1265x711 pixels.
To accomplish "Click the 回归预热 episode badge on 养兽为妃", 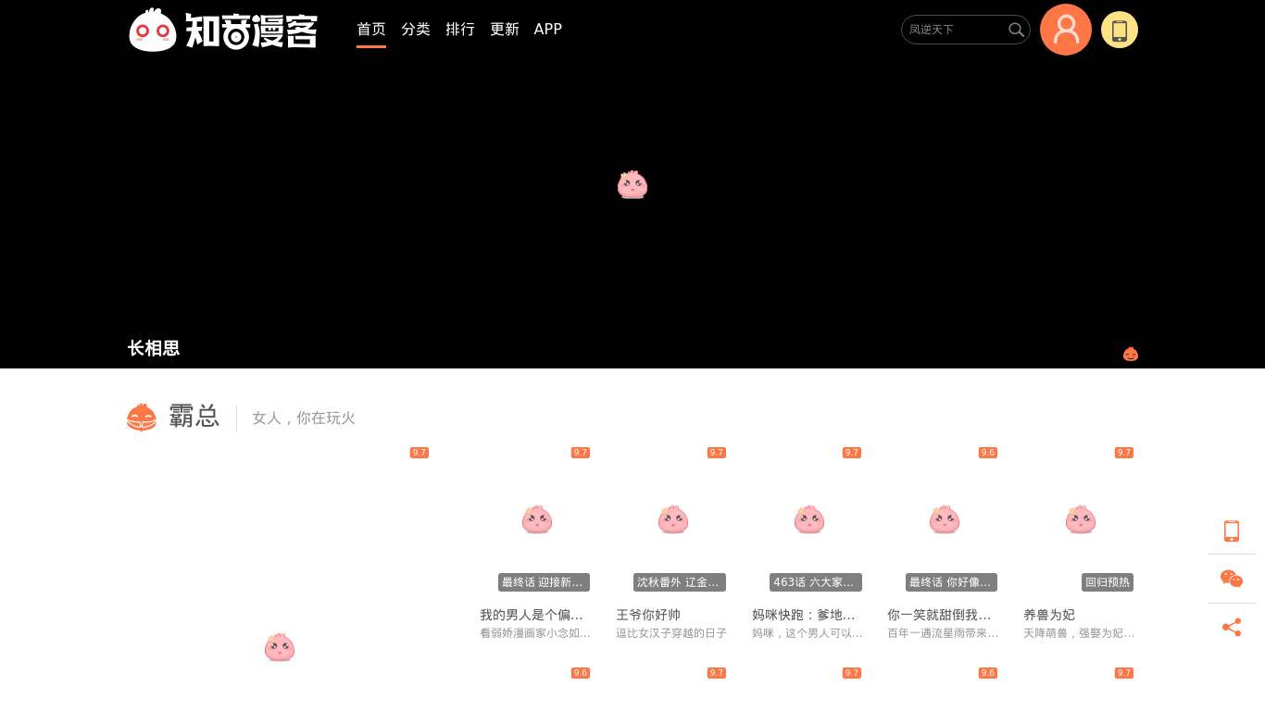I will tap(1108, 582).
